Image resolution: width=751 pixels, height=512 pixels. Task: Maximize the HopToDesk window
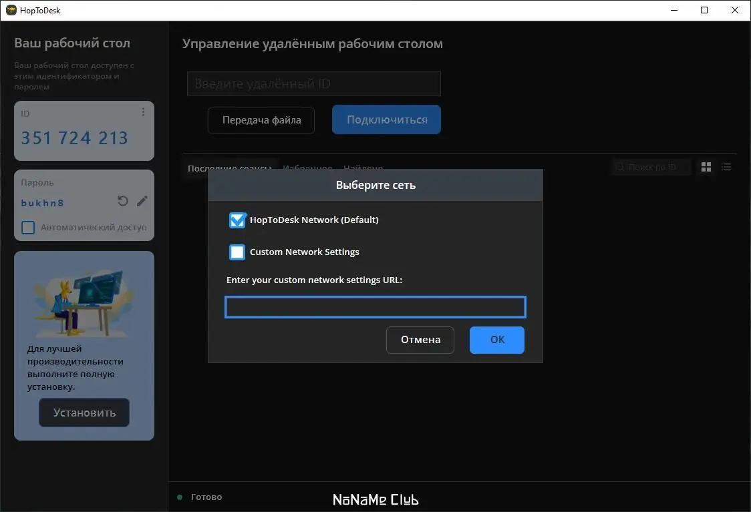(x=704, y=10)
